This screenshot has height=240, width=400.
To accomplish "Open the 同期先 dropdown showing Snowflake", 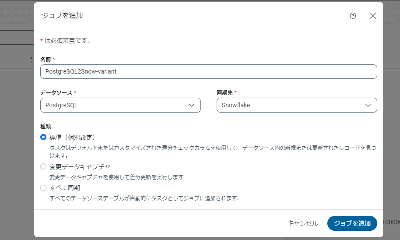I will [x=297, y=105].
